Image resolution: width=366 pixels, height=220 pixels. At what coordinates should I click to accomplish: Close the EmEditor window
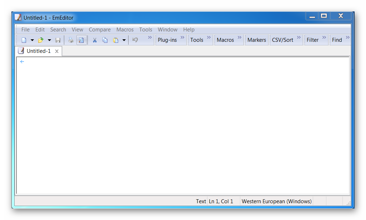[341, 16]
